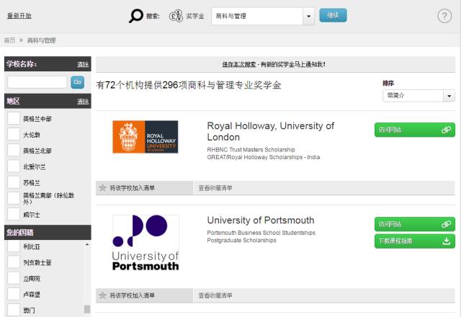Click Postgraduate Scholarships text
461x317 pixels.
[242, 241]
